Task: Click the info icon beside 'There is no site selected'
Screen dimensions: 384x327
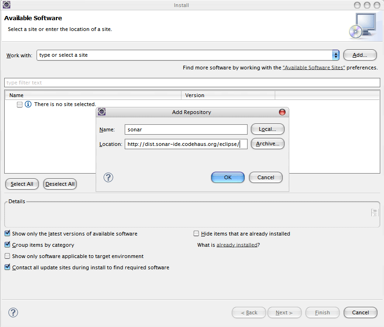Action: click(28, 104)
